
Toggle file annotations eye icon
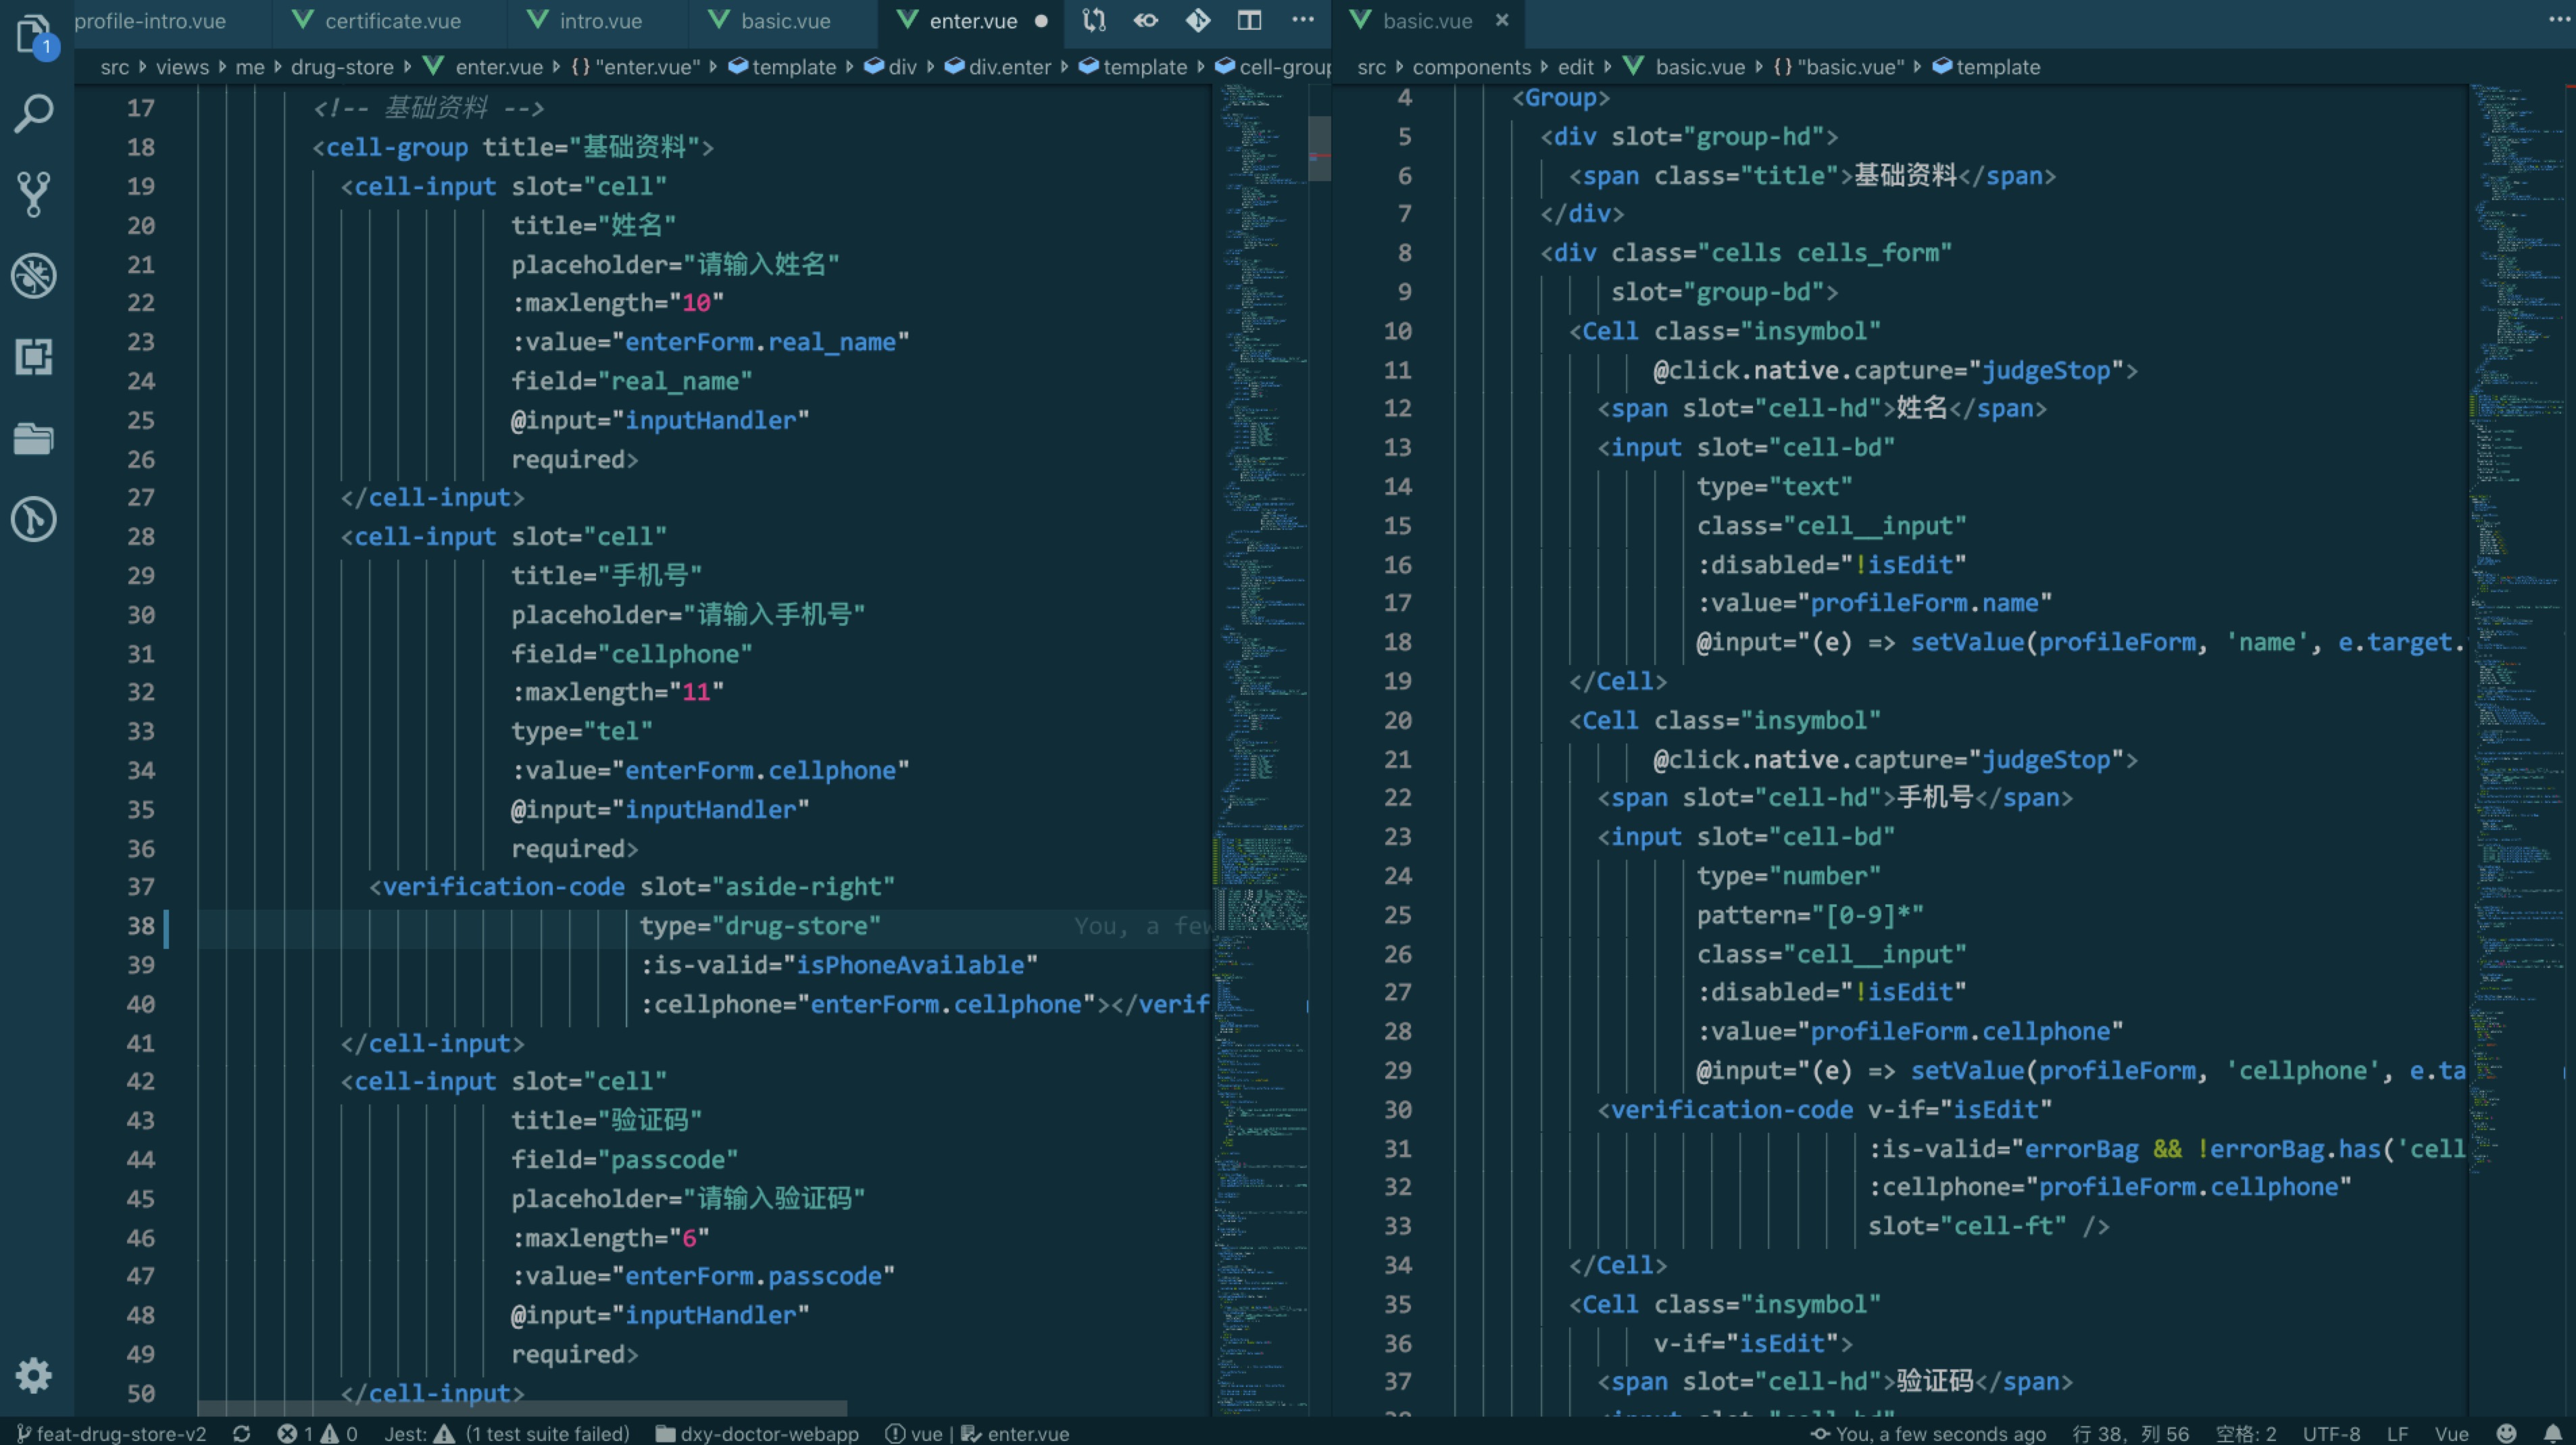tap(1146, 20)
